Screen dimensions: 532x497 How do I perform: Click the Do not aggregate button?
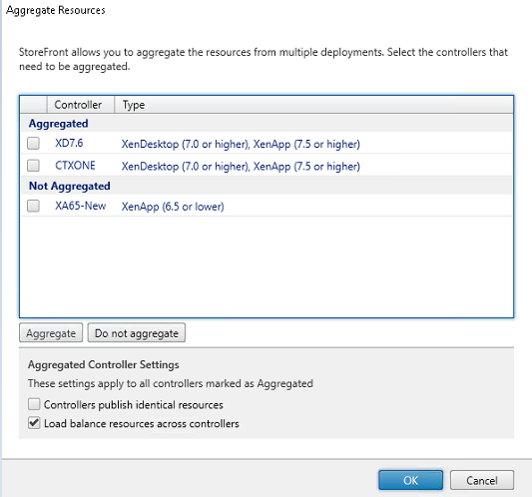pyautogui.click(x=137, y=332)
